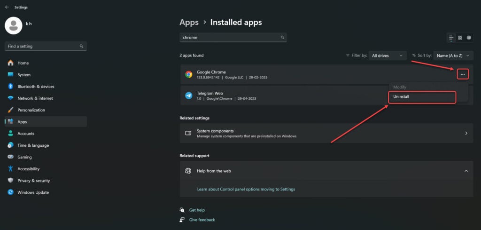Click the Google Chrome app icon

point(189,74)
